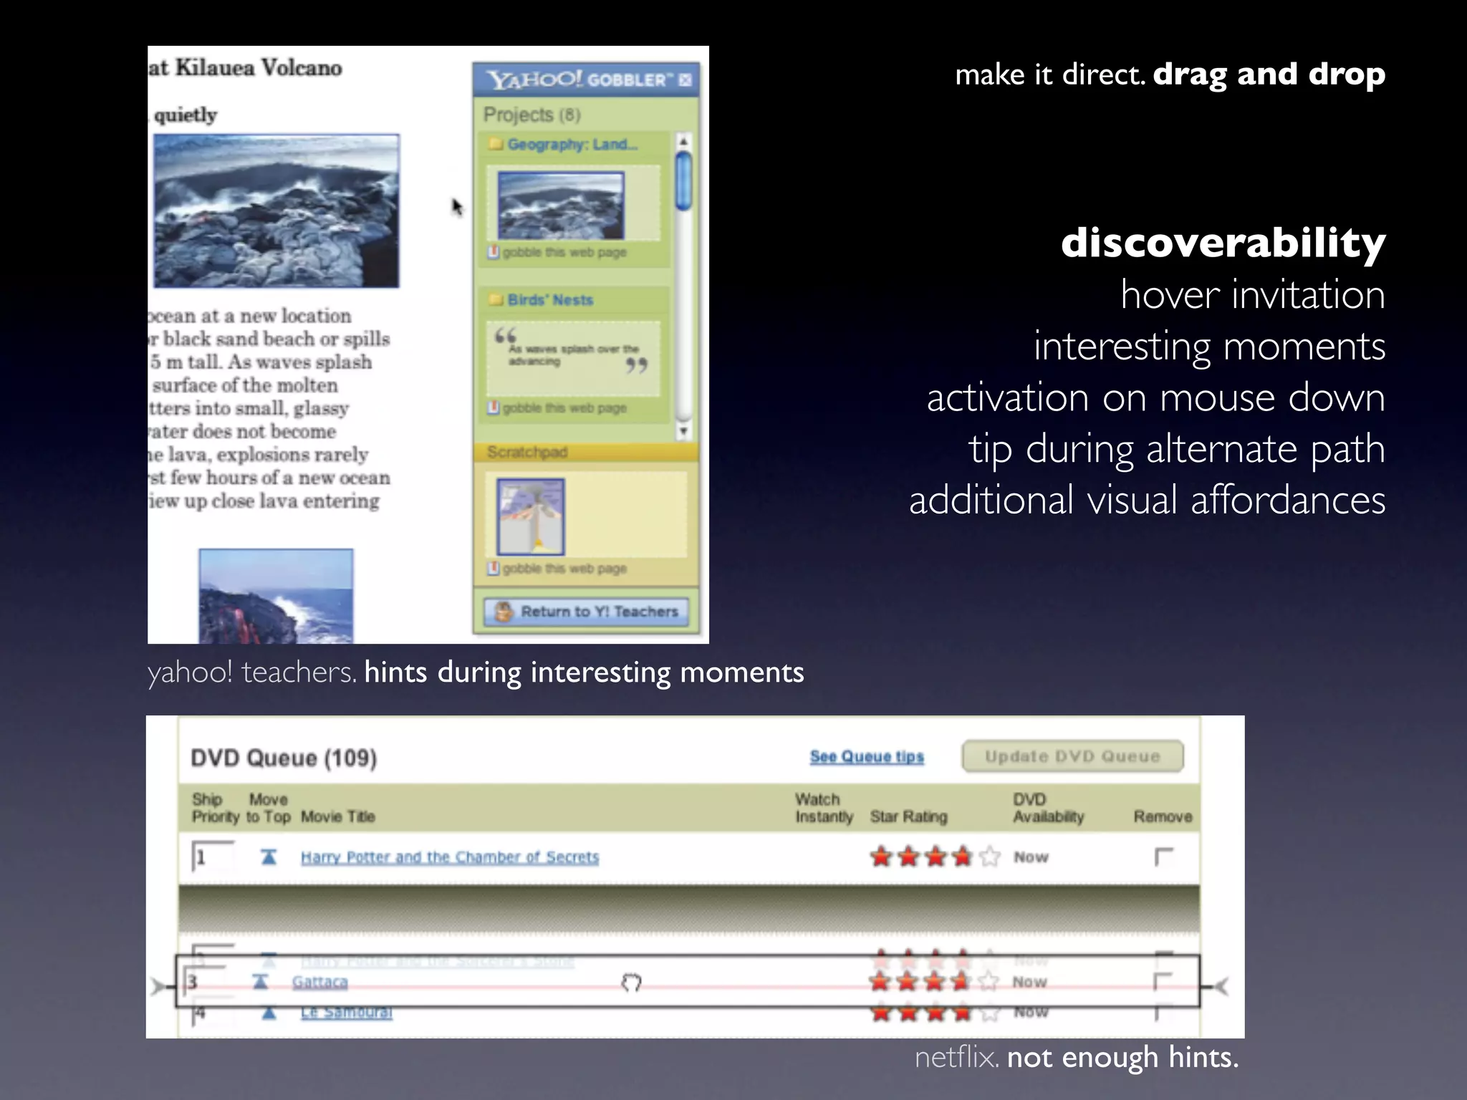The image size is (1467, 1100).
Task: Click the Scratchpad section header
Action: pyautogui.click(x=585, y=452)
